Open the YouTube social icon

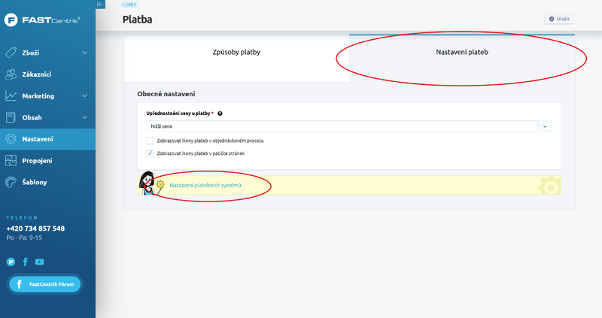(x=39, y=262)
